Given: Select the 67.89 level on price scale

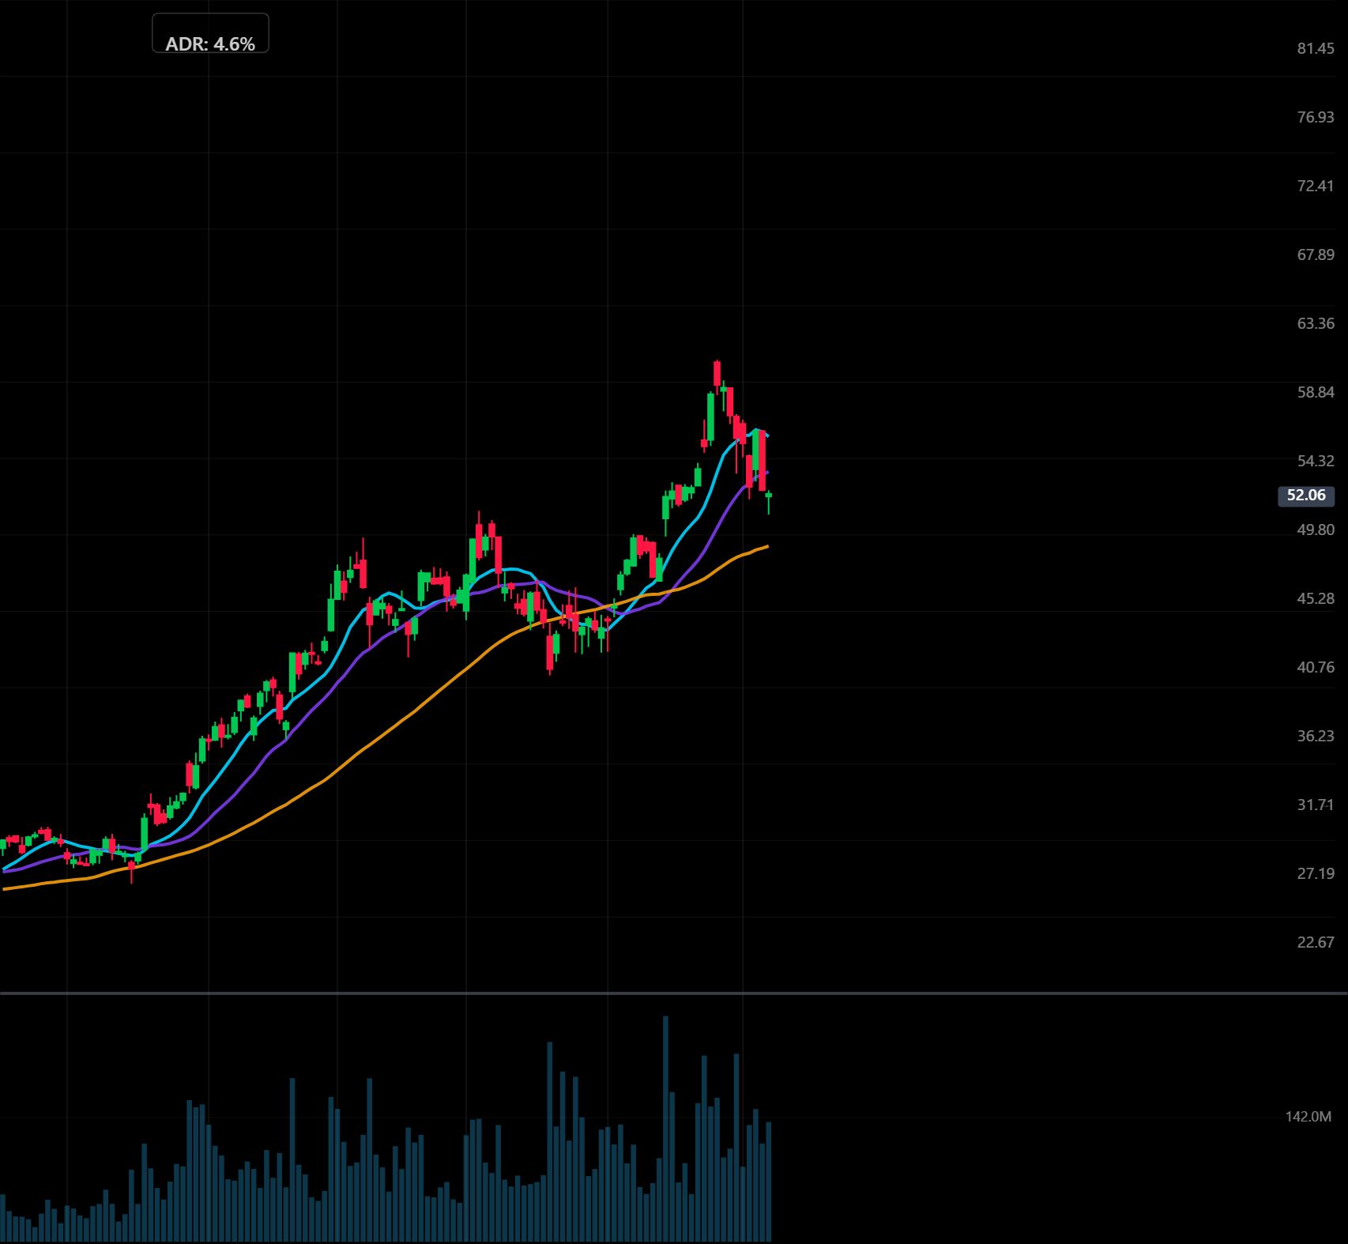Looking at the screenshot, I should pyautogui.click(x=1315, y=254).
